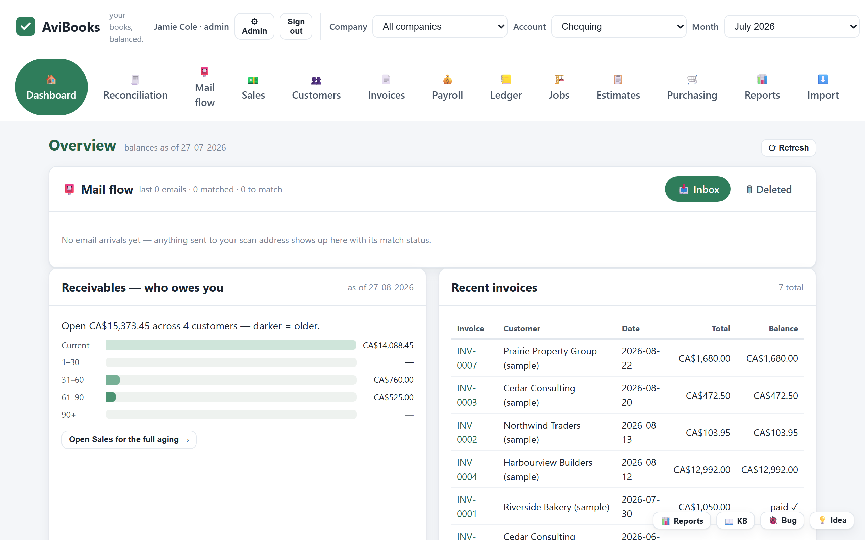Image resolution: width=865 pixels, height=540 pixels.
Task: Click the Current receivables aging bar
Action: click(231, 345)
